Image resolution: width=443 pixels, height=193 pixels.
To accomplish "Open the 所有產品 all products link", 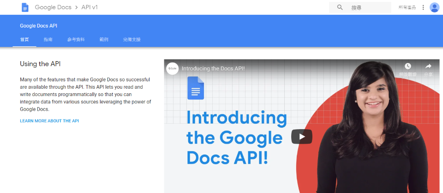I will click(x=407, y=8).
